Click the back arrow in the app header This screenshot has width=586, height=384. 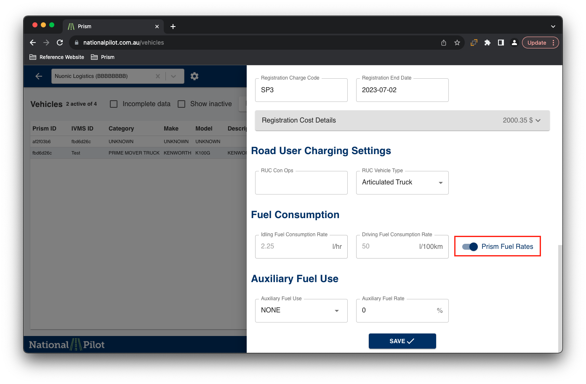[39, 76]
